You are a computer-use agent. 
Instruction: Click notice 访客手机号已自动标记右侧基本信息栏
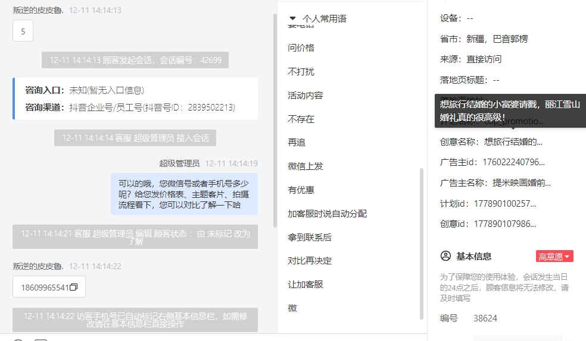[x=135, y=320]
